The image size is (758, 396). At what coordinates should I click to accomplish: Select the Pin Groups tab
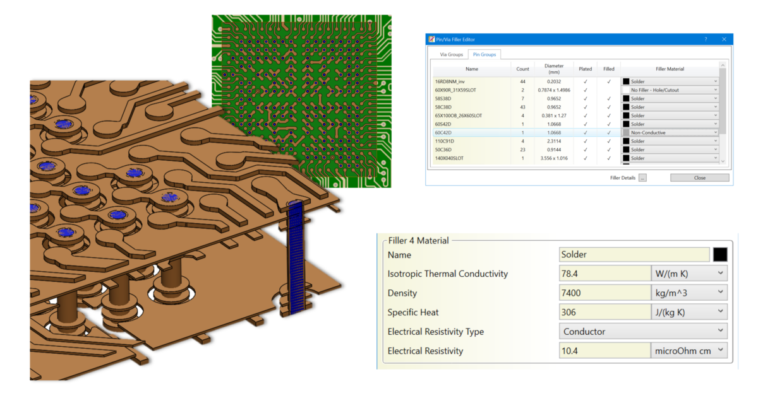484,54
